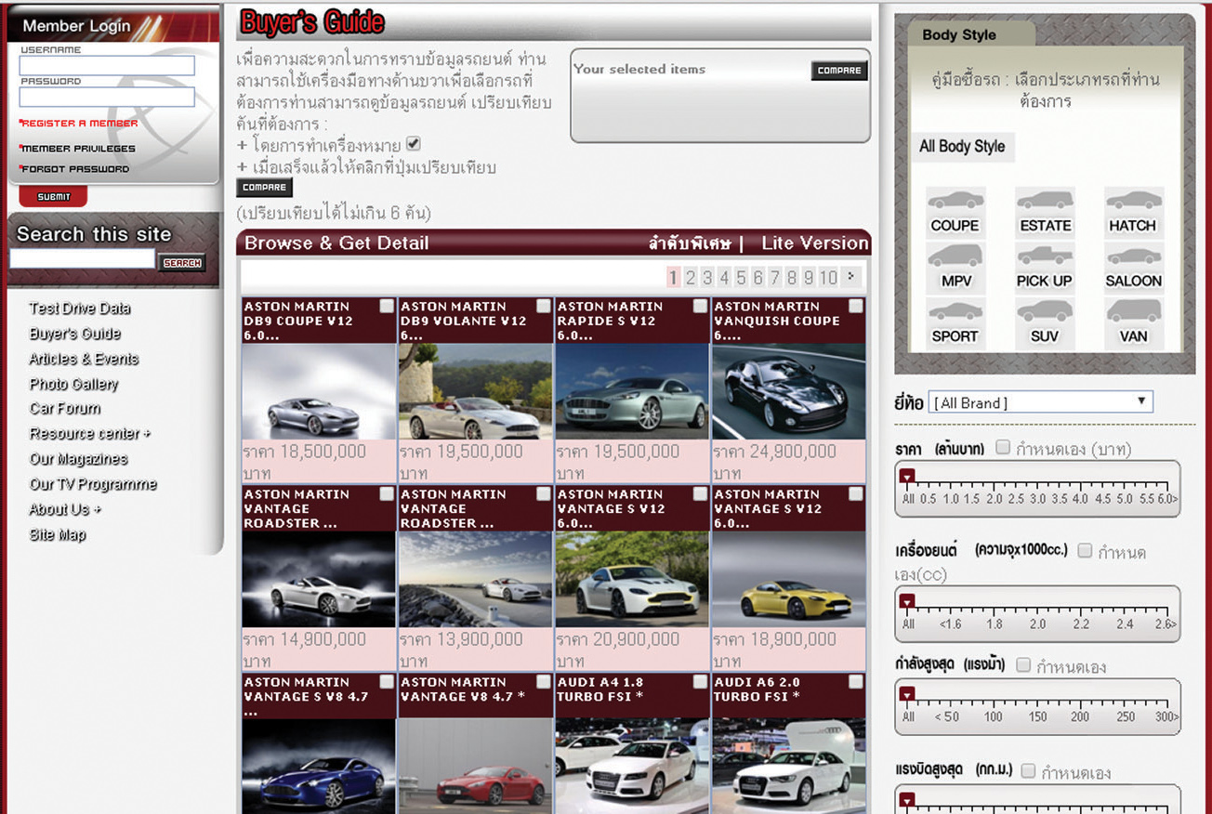
Task: Open Aston Martin DB9 Coupe thumbnail
Action: [x=319, y=391]
